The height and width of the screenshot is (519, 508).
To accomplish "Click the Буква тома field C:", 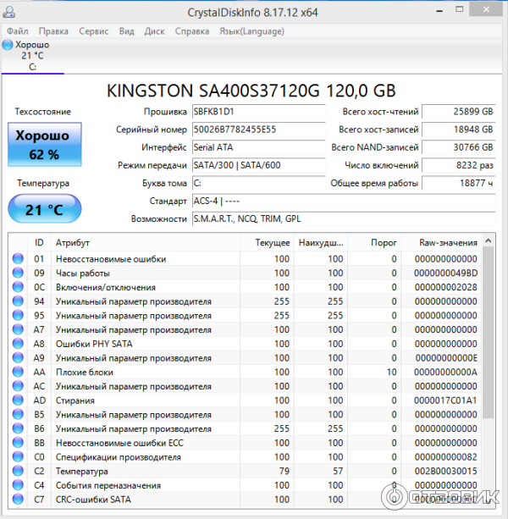I will [259, 183].
